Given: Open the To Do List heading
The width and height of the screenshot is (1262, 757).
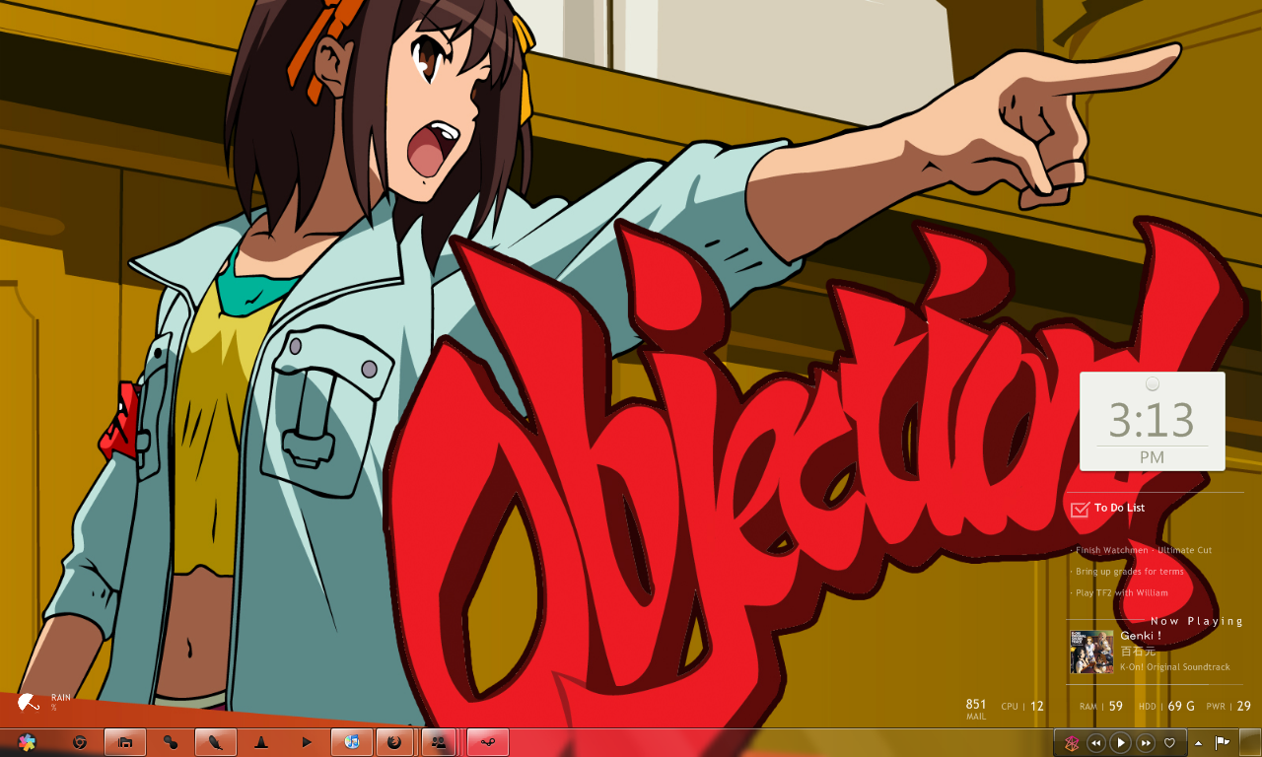Looking at the screenshot, I should 1120,508.
